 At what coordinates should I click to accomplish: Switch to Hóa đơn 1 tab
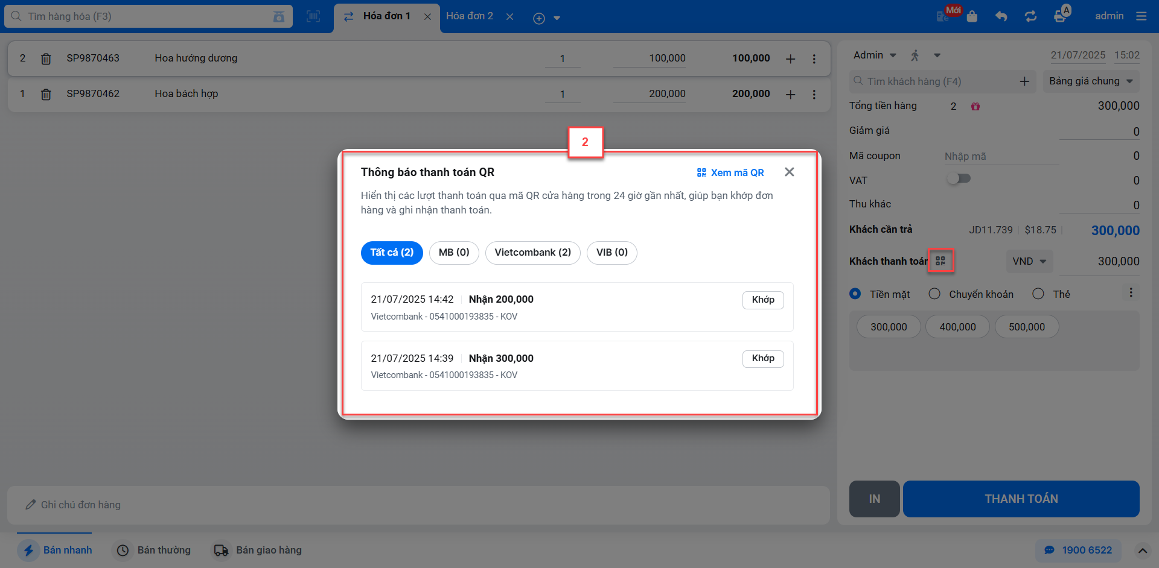[x=386, y=16]
